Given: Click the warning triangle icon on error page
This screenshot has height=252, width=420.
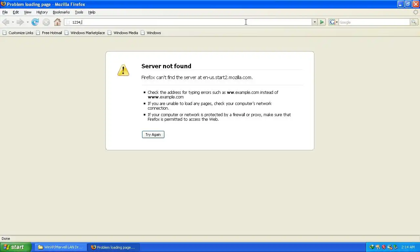Looking at the screenshot, I should point(123,70).
